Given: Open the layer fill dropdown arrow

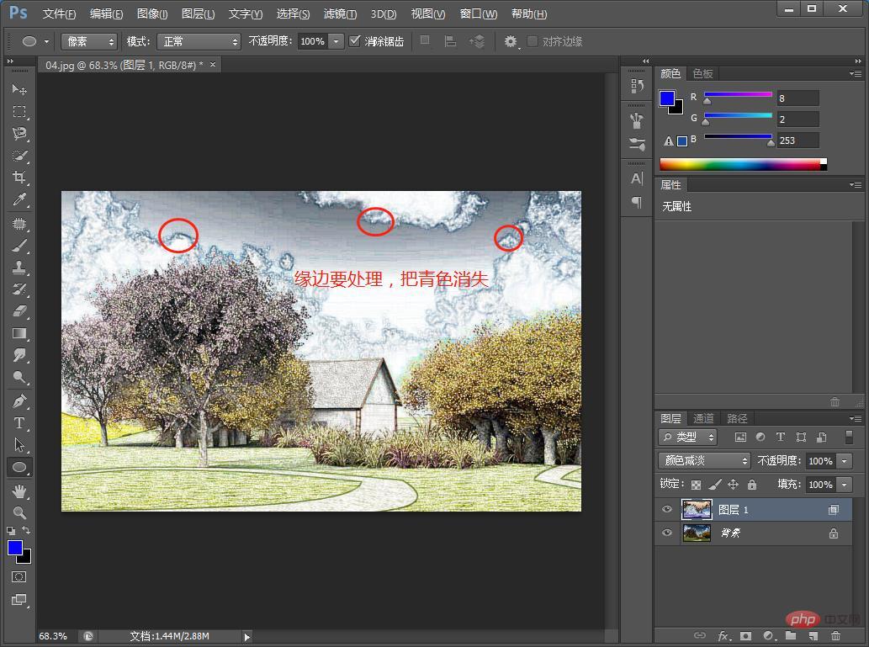Looking at the screenshot, I should tap(845, 485).
